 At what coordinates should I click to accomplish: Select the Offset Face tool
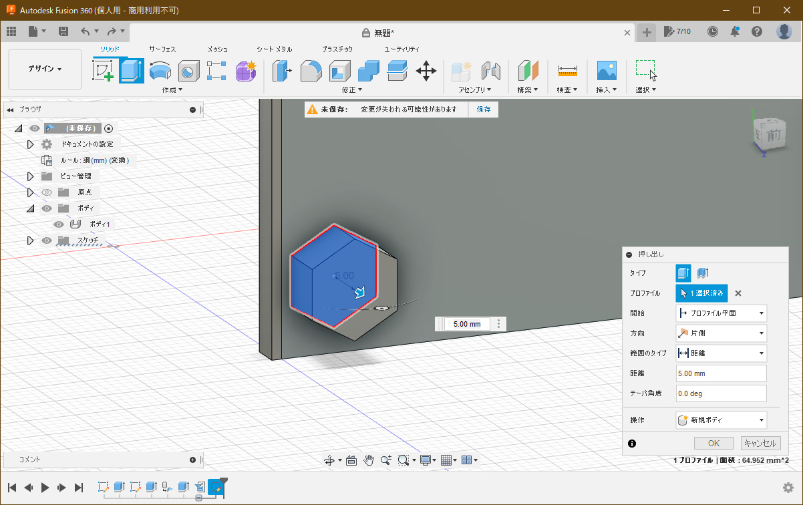click(x=397, y=70)
